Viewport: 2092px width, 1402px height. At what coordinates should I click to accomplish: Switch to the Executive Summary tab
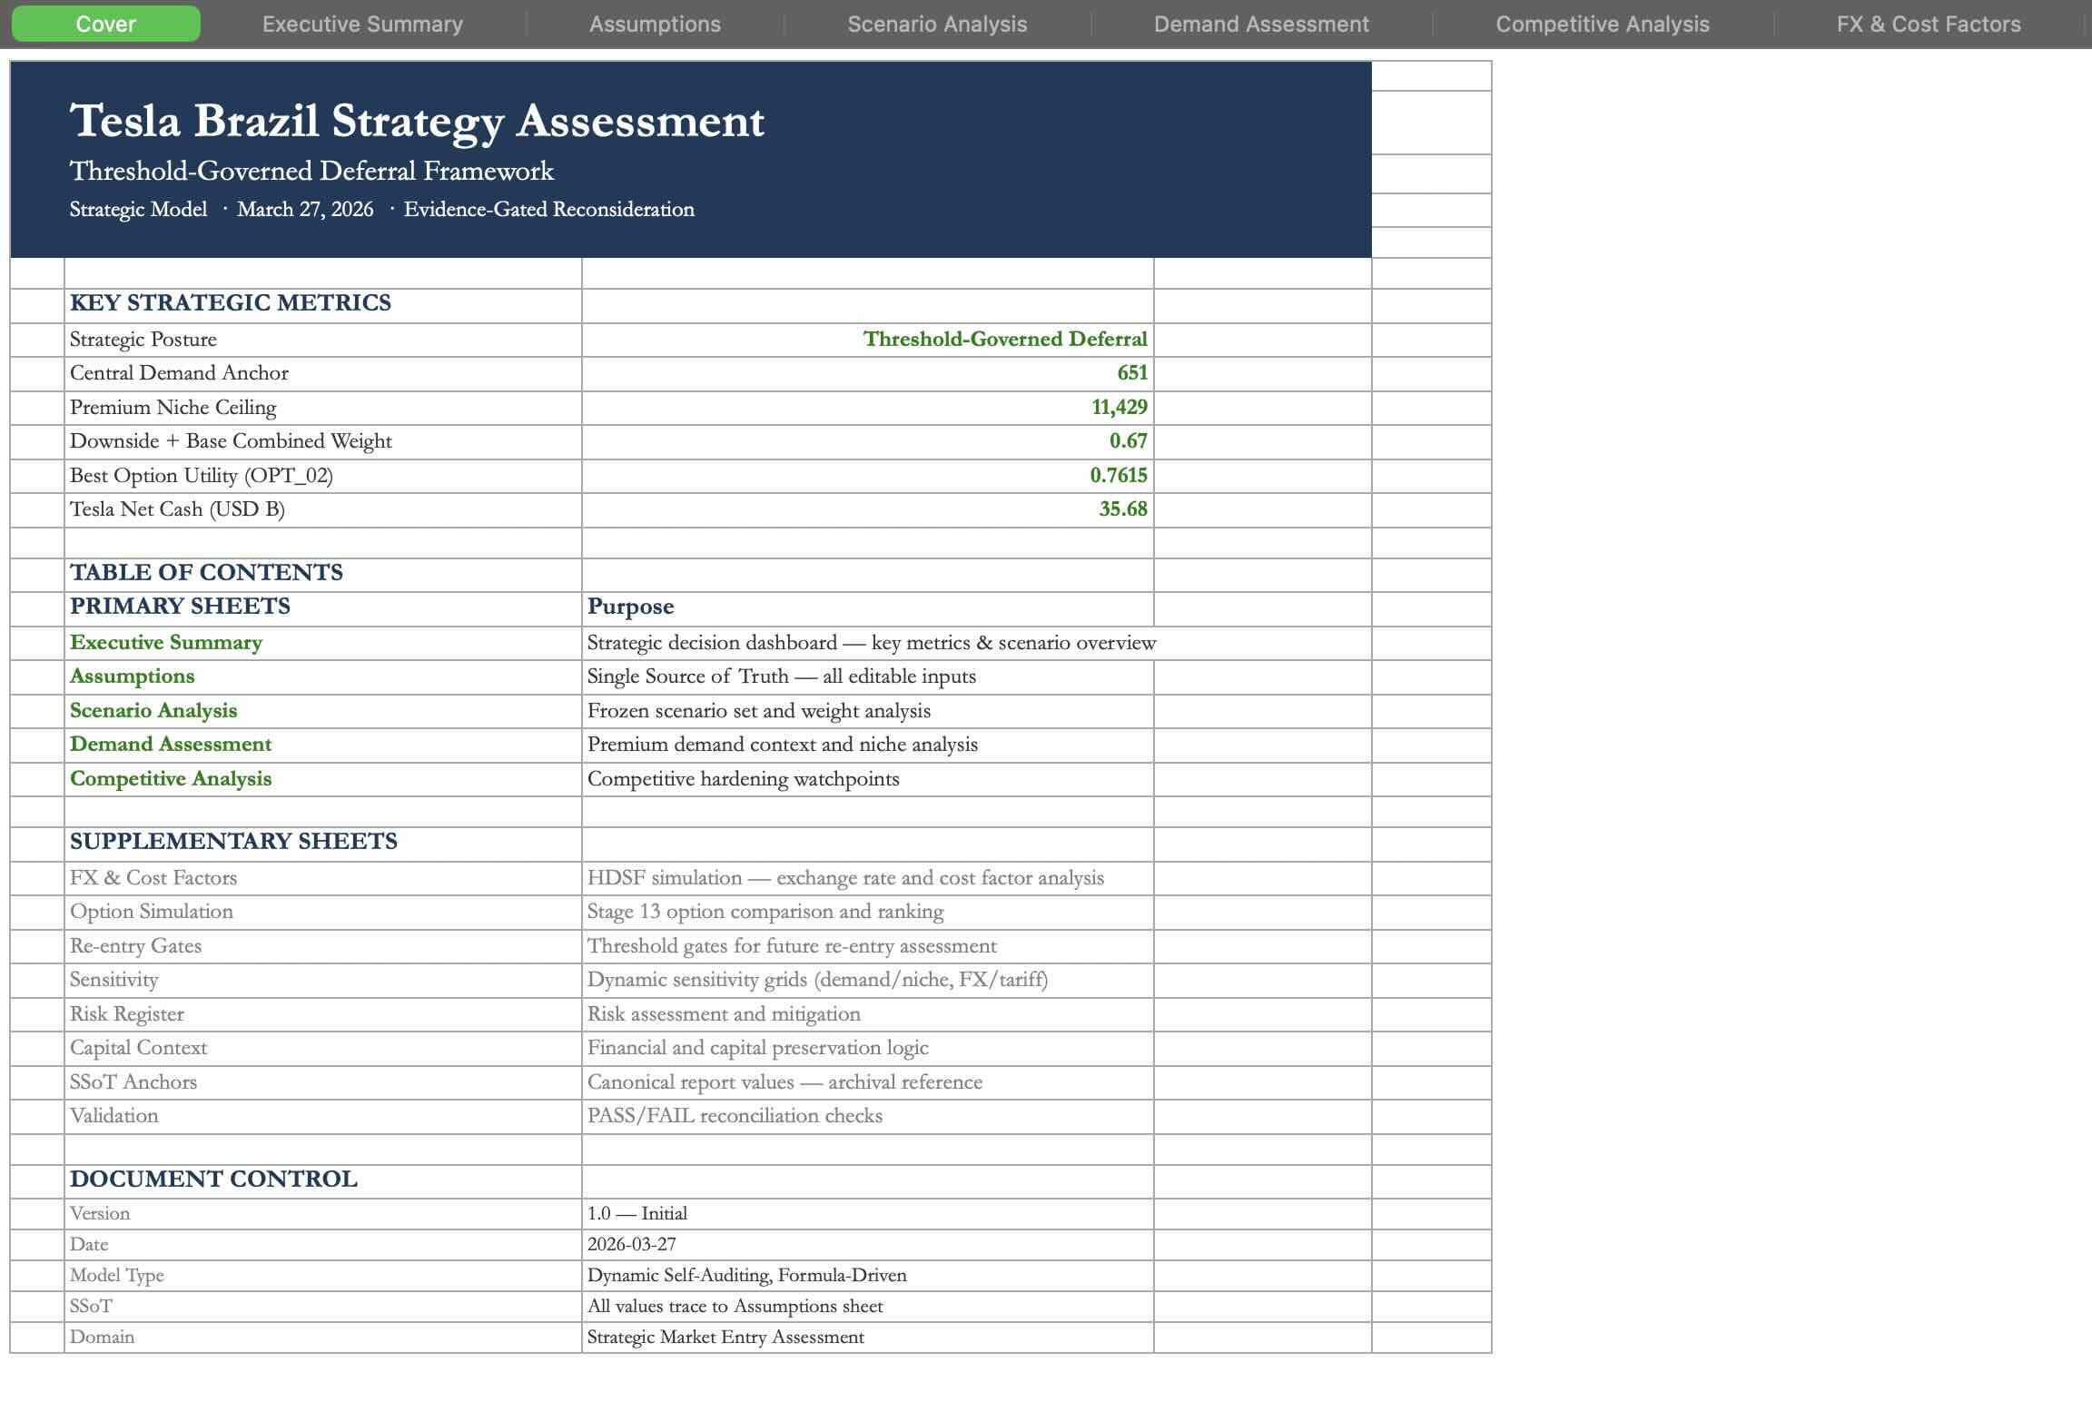click(x=362, y=25)
